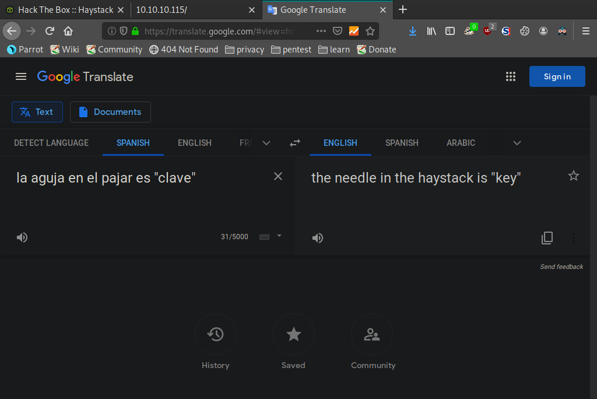
Task: Save translation with the star icon
Action: pos(574,176)
